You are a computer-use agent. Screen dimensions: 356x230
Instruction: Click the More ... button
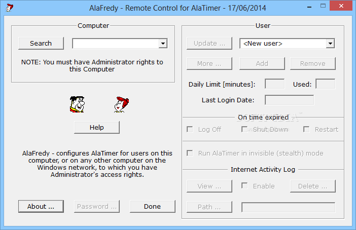pos(209,63)
